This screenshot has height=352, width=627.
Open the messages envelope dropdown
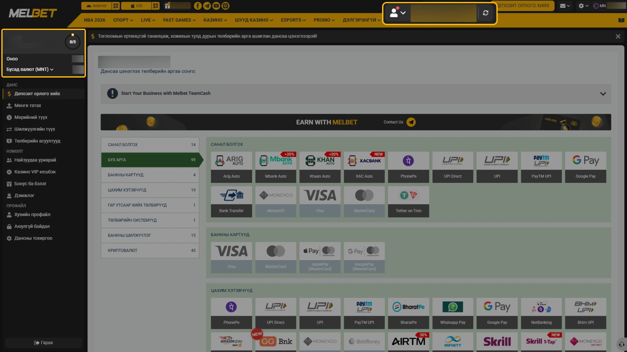point(565,6)
